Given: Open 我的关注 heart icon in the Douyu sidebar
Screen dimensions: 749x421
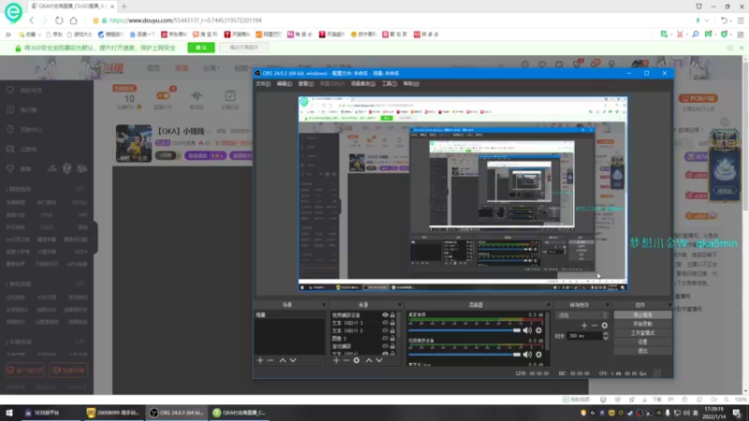Looking at the screenshot, I should click(10, 90).
